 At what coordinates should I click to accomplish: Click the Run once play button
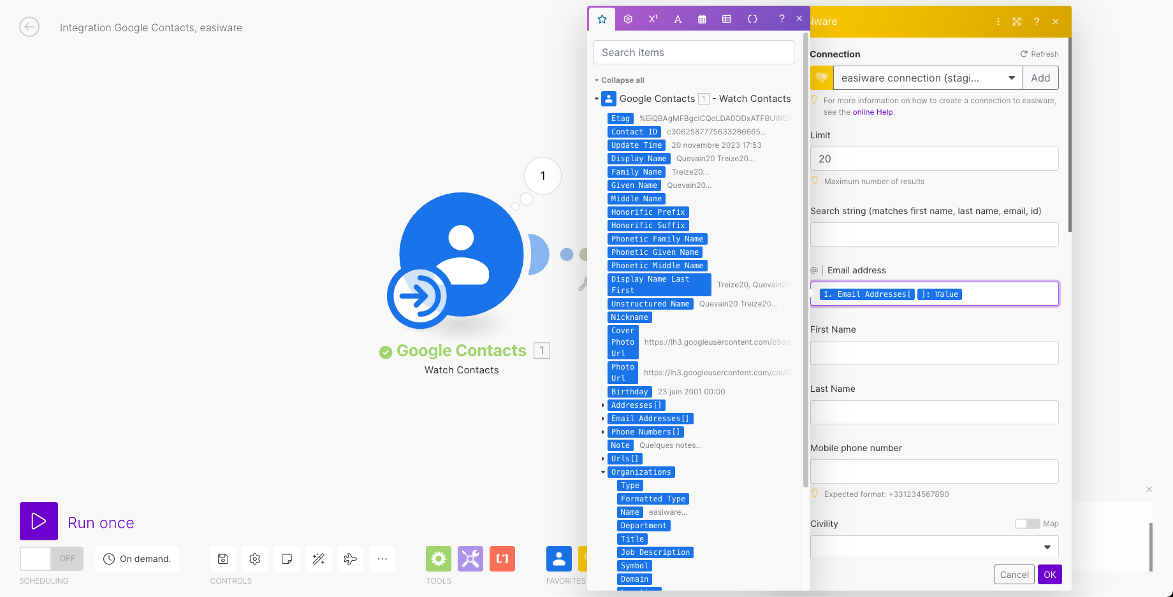point(39,521)
